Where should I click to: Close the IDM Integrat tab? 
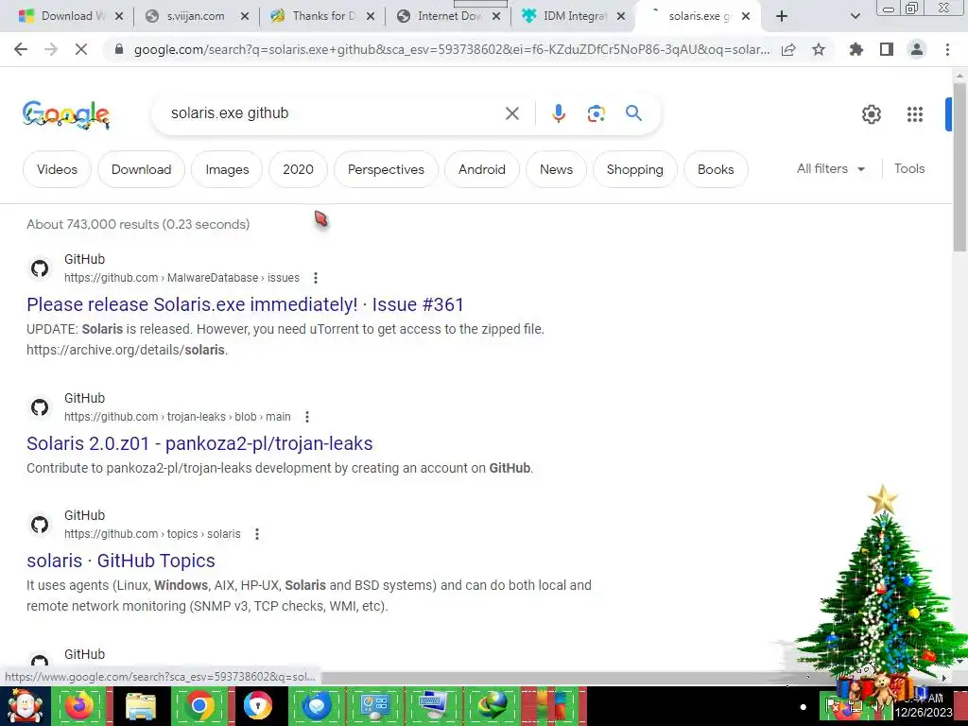tap(621, 16)
